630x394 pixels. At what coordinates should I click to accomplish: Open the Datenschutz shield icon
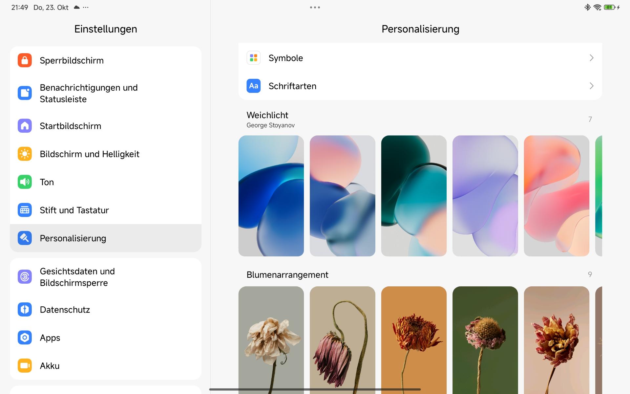point(25,310)
